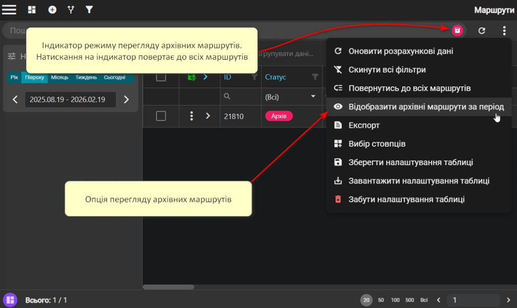Viewport: 517px width, 308px height.
Task: Go to next date period
Action: coord(126,99)
